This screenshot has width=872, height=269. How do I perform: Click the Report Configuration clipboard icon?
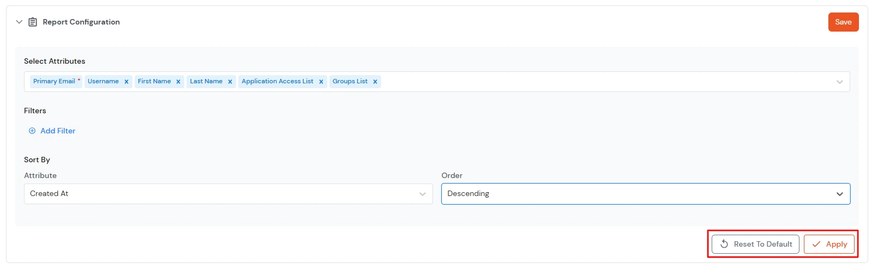[x=33, y=22]
